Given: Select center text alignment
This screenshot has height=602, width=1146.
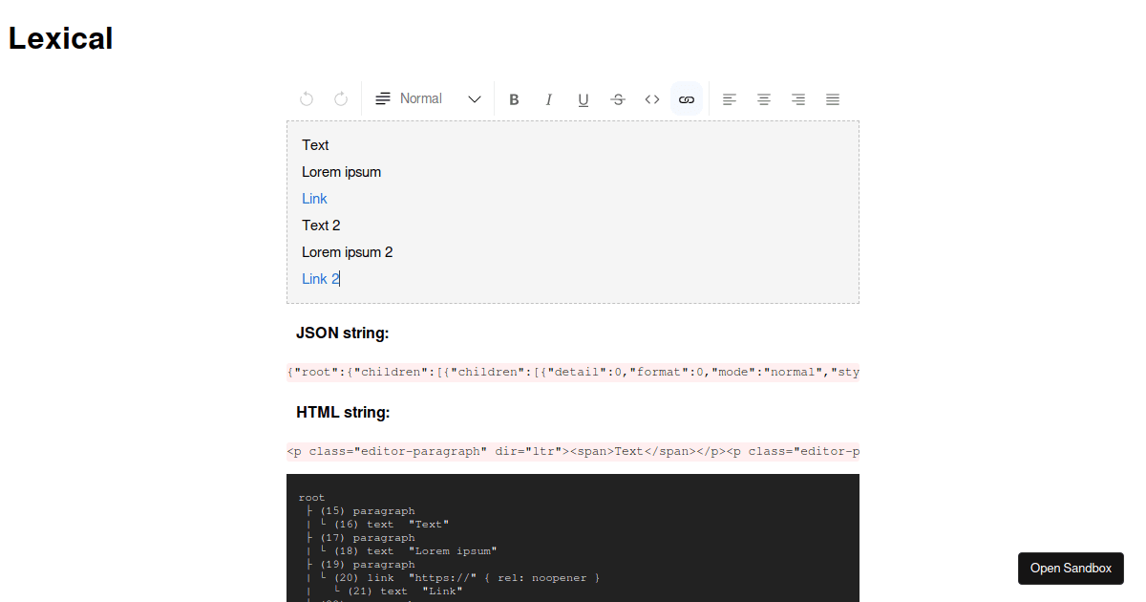Looking at the screenshot, I should [763, 98].
